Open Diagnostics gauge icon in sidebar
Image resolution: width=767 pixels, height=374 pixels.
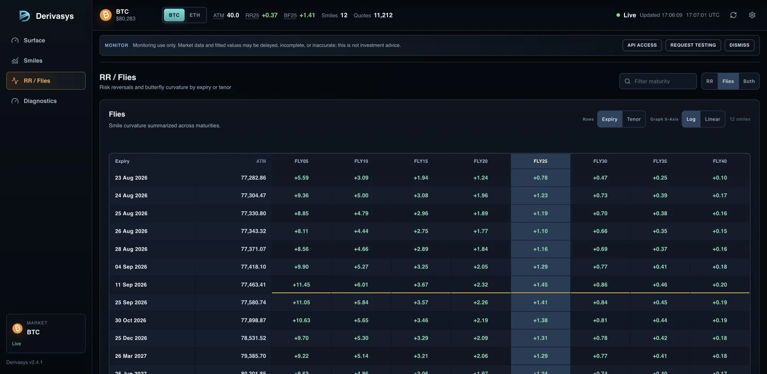coord(15,101)
